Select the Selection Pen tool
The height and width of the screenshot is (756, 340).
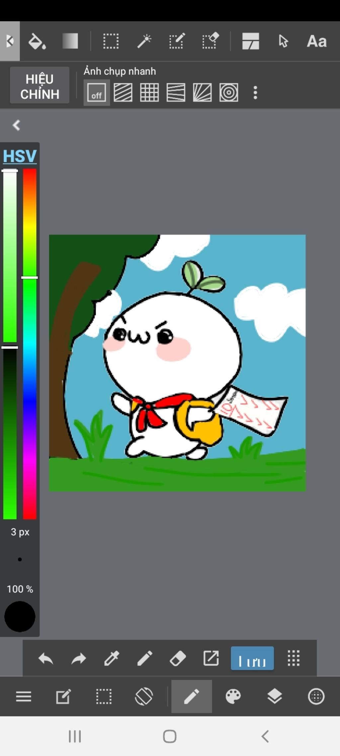pos(177,41)
